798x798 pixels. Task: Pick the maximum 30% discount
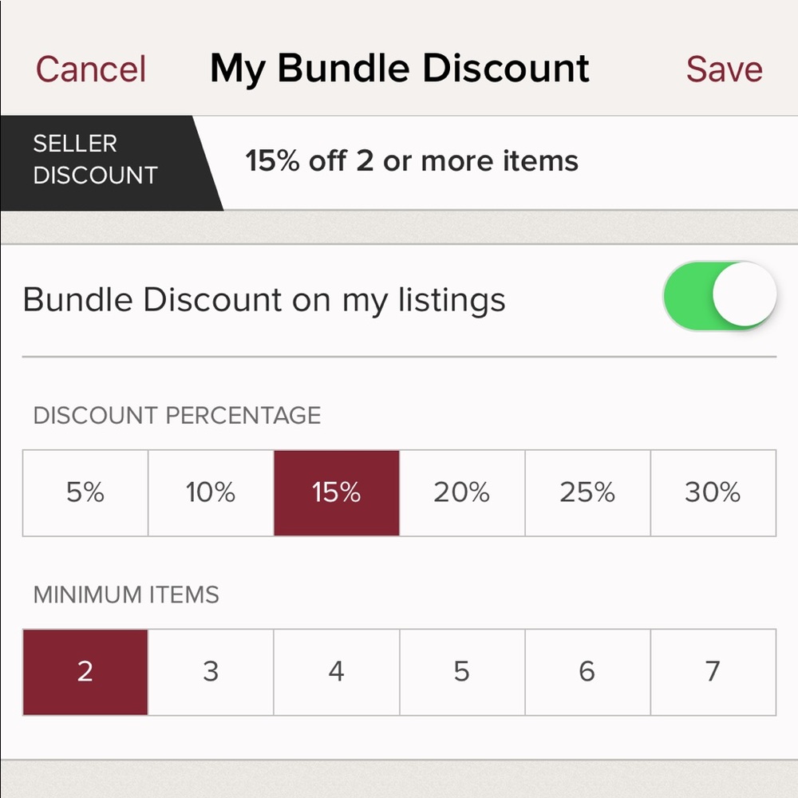click(713, 492)
